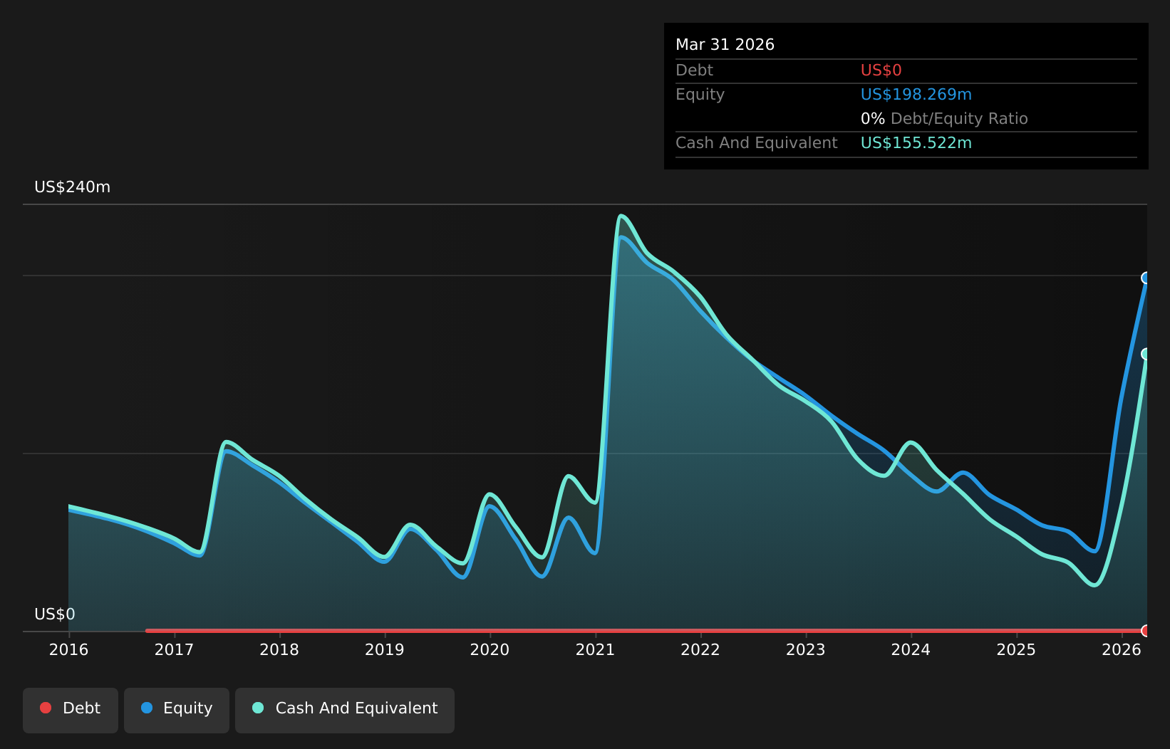Viewport: 1170px width, 749px height.
Task: Click the 2023 x-axis label
Action: (806, 650)
